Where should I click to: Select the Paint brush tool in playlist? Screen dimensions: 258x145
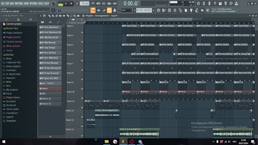[x=53, y=16]
